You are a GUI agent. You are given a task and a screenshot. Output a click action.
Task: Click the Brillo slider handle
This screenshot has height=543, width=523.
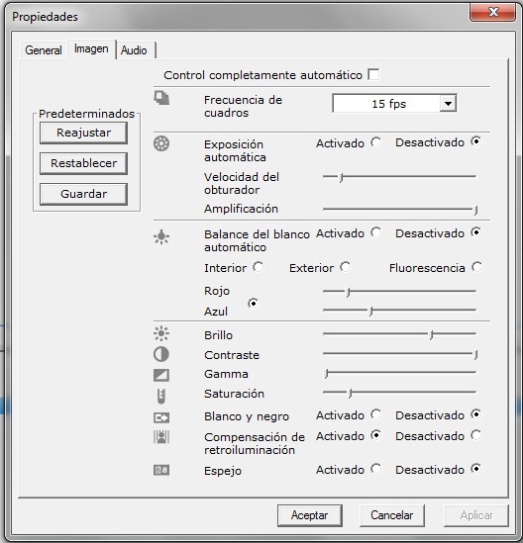point(431,334)
